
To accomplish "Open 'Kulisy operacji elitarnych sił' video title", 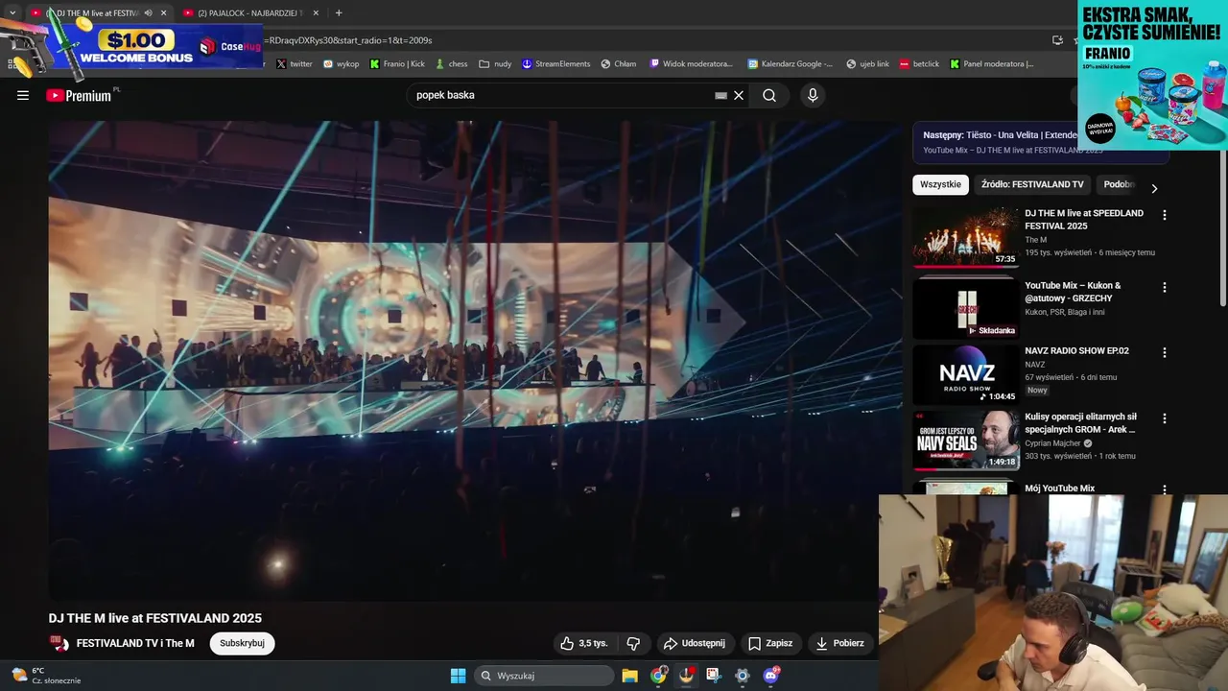I will tap(1080, 423).
